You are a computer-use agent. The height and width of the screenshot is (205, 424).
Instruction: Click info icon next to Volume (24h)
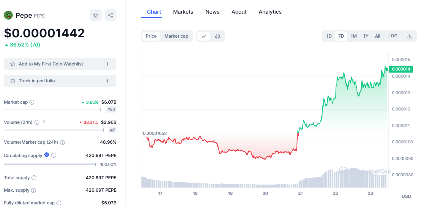point(37,122)
